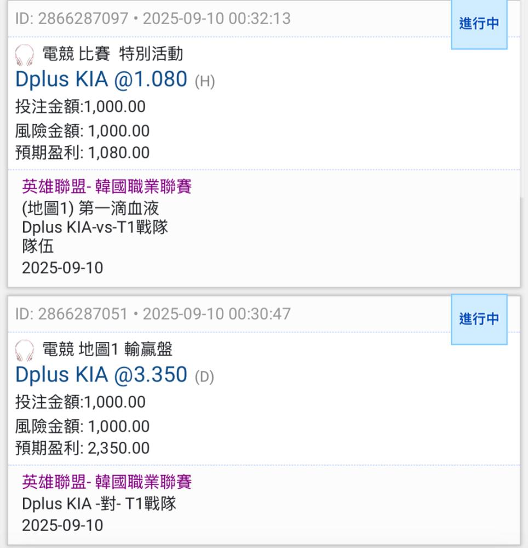Click the (H) odds type label
528x548 pixels.
(205, 82)
